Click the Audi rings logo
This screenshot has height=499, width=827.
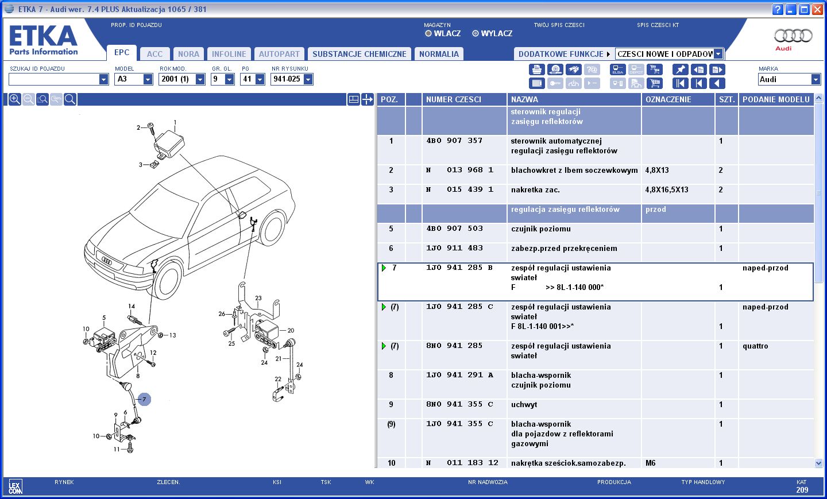pyautogui.click(x=793, y=36)
